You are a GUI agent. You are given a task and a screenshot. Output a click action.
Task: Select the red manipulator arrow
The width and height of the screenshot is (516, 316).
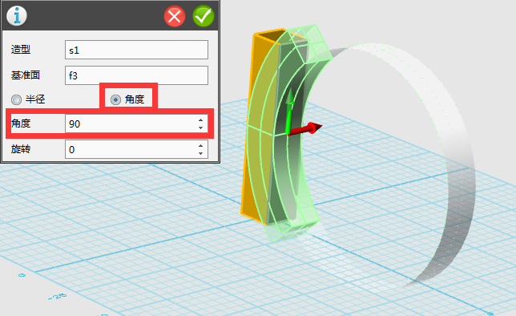[x=305, y=129]
